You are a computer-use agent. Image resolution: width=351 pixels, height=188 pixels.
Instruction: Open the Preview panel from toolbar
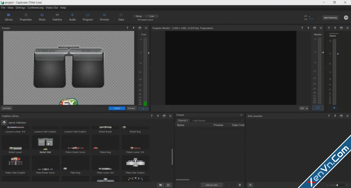pyautogui.click(x=104, y=17)
